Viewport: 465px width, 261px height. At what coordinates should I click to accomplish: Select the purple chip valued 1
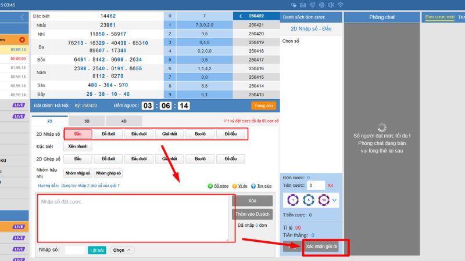pyautogui.click(x=294, y=200)
